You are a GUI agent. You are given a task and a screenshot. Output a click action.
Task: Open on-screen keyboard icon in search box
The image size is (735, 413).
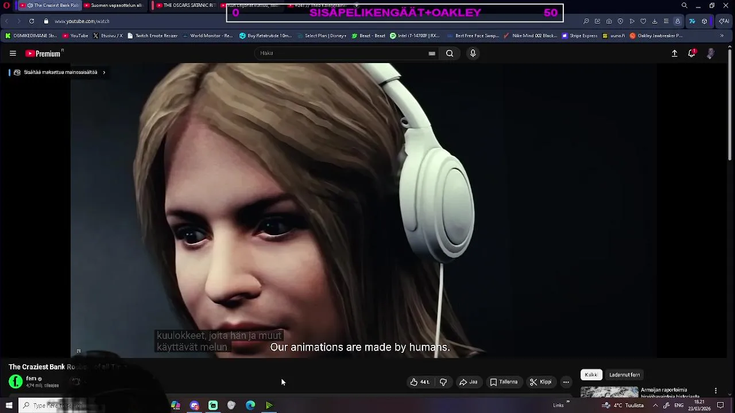coord(432,53)
